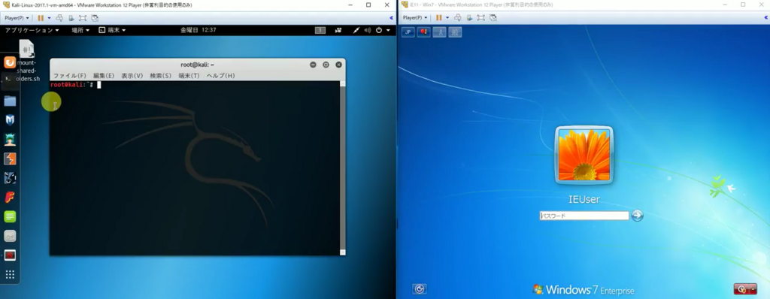Launch Burp Suite from the Kali dock
Viewport: 770px width, 299px height.
[x=10, y=159]
